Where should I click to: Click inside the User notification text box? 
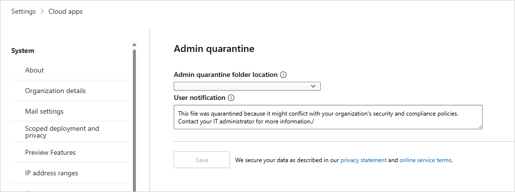(x=328, y=117)
